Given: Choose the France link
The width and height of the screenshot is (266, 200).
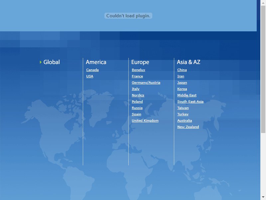Looking at the screenshot, I should 137,76.
